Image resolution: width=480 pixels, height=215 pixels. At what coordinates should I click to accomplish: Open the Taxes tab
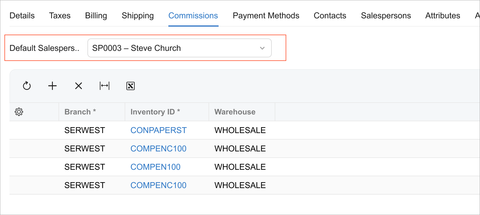[x=60, y=16]
